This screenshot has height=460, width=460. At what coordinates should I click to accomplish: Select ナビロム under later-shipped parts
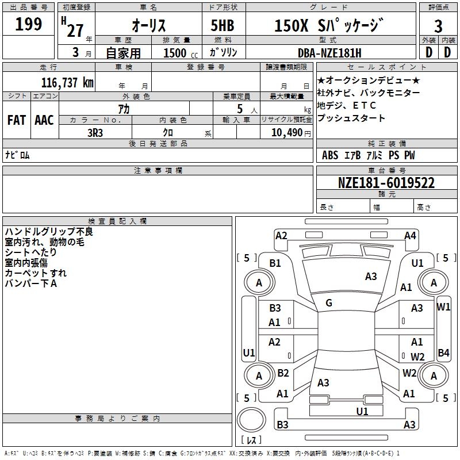click(x=17, y=155)
